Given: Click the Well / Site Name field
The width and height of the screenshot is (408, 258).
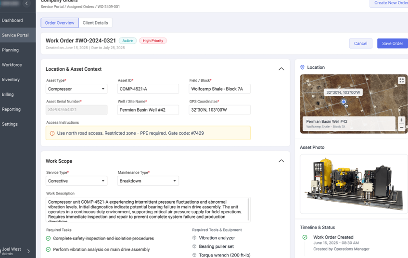Looking at the screenshot, I should [148, 110].
